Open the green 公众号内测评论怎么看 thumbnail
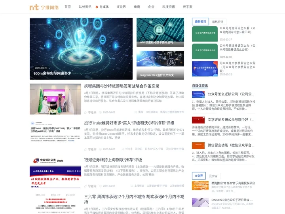Screen dimensions: 285x214 pos(205,34)
